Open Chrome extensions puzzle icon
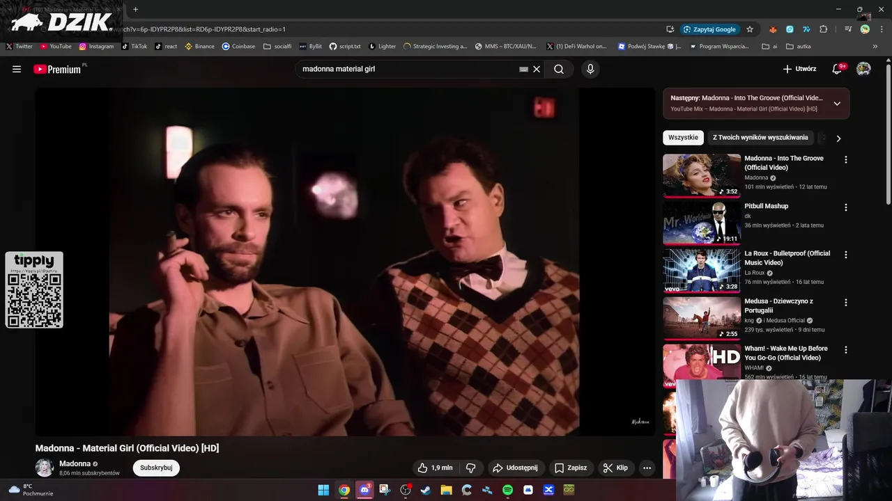The height and width of the screenshot is (501, 892). [x=824, y=29]
